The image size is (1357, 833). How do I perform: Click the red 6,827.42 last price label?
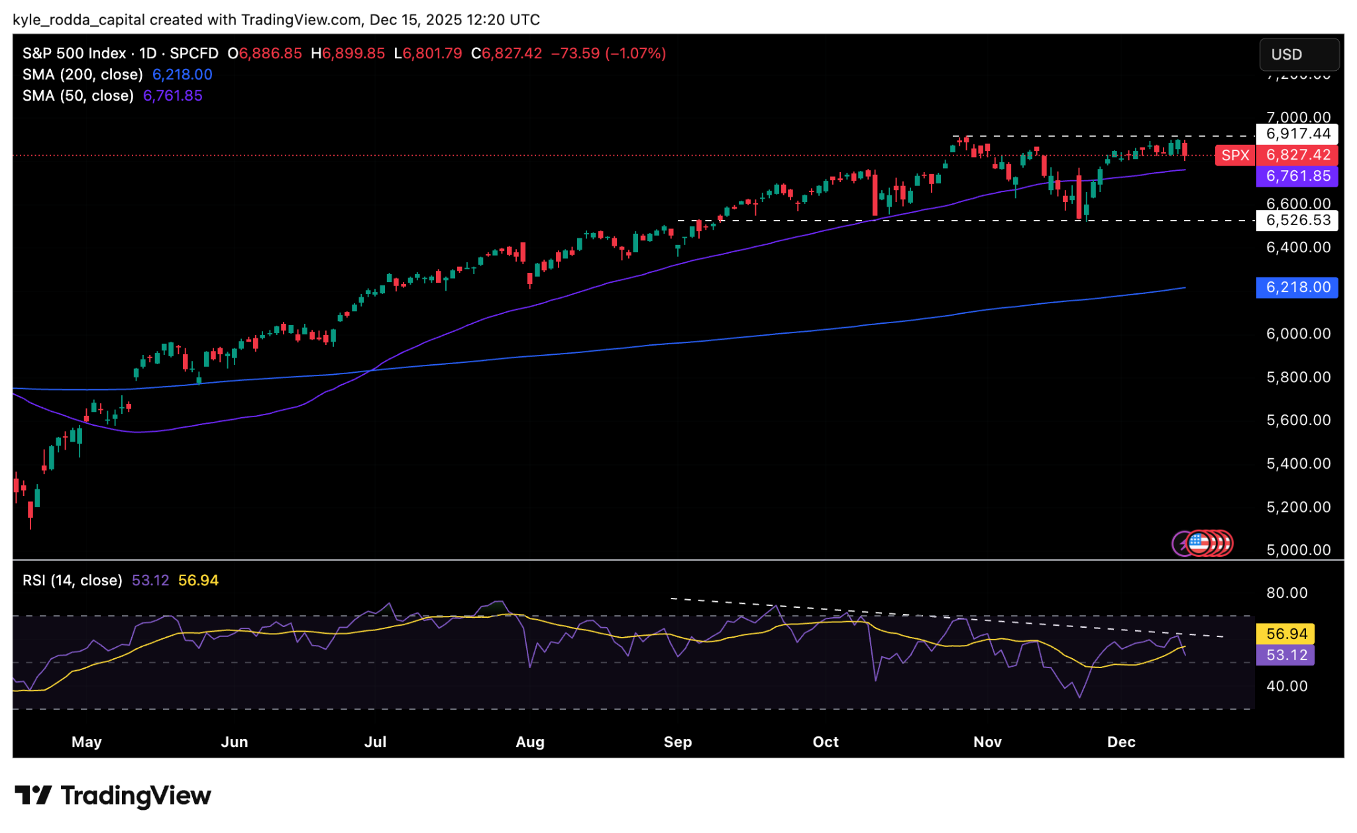pos(1297,155)
